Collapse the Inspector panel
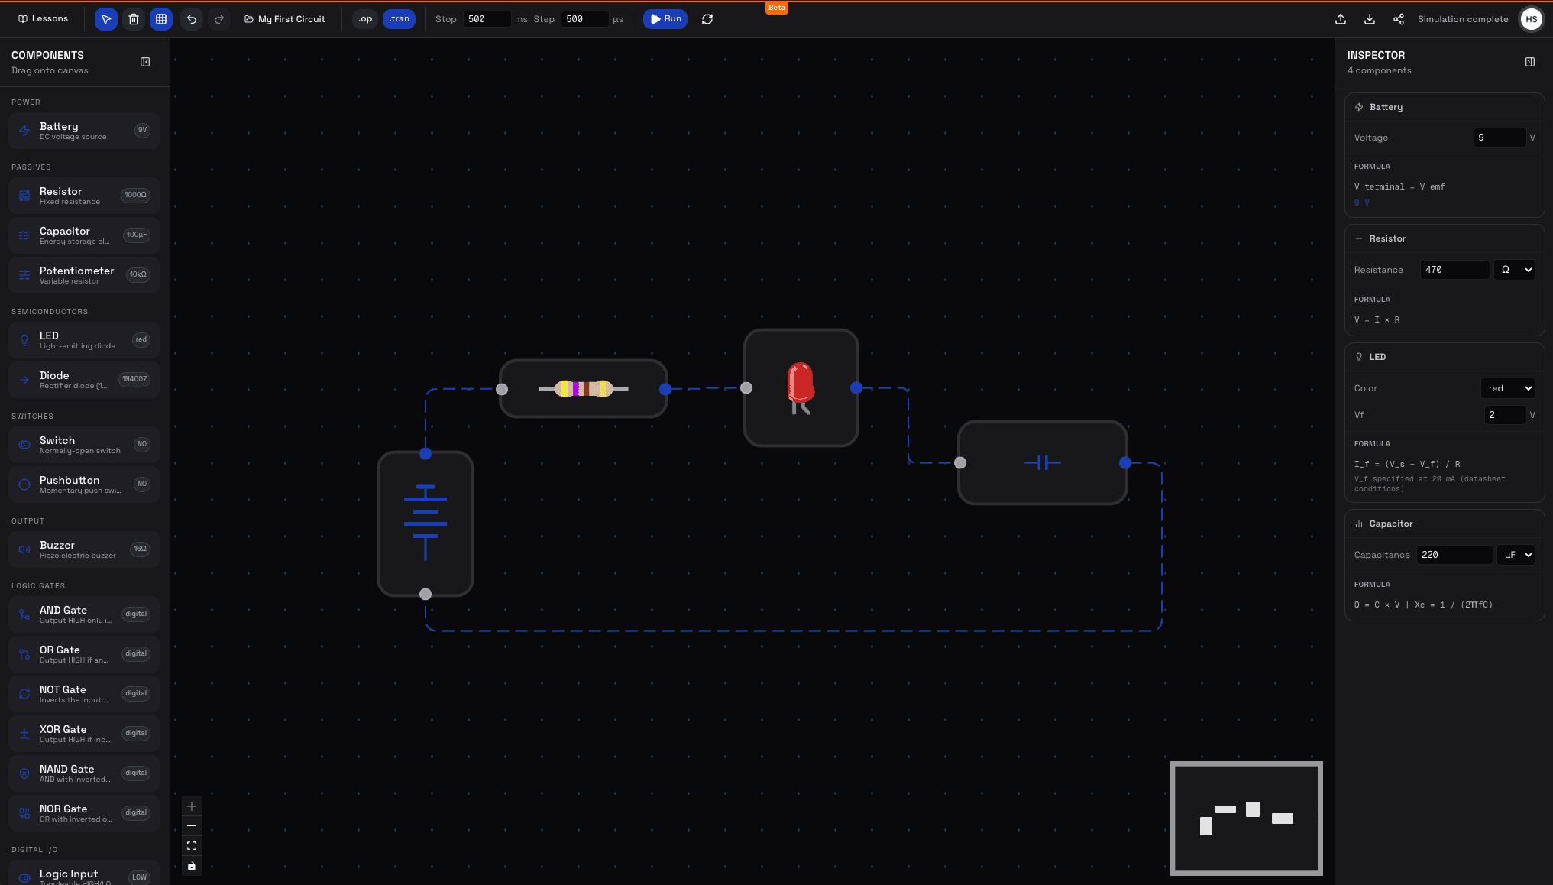Screen dimensions: 1553x885 tap(1530, 62)
